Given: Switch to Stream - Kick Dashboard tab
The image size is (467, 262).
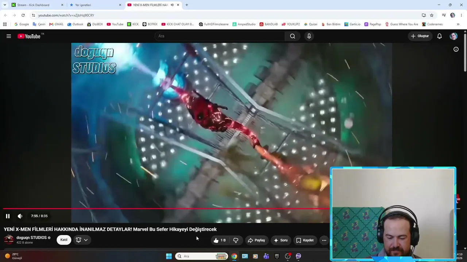Looking at the screenshot, I should point(37,5).
